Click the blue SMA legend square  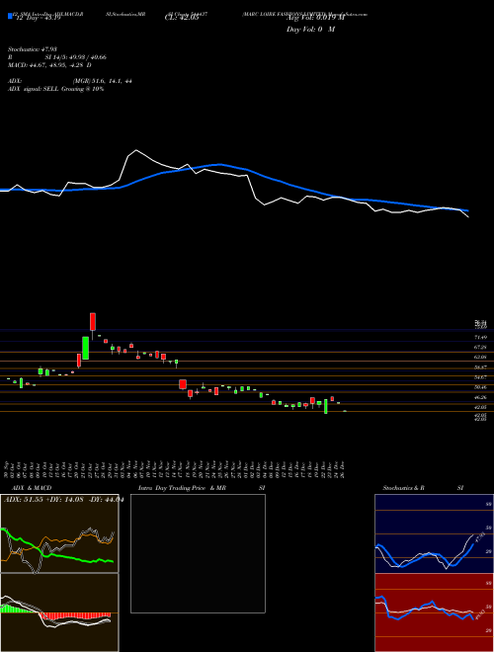tap(10, 16)
